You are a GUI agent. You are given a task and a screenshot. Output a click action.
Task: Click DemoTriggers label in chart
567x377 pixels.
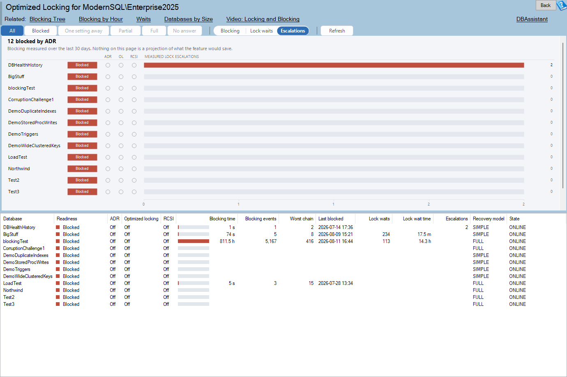click(x=23, y=134)
